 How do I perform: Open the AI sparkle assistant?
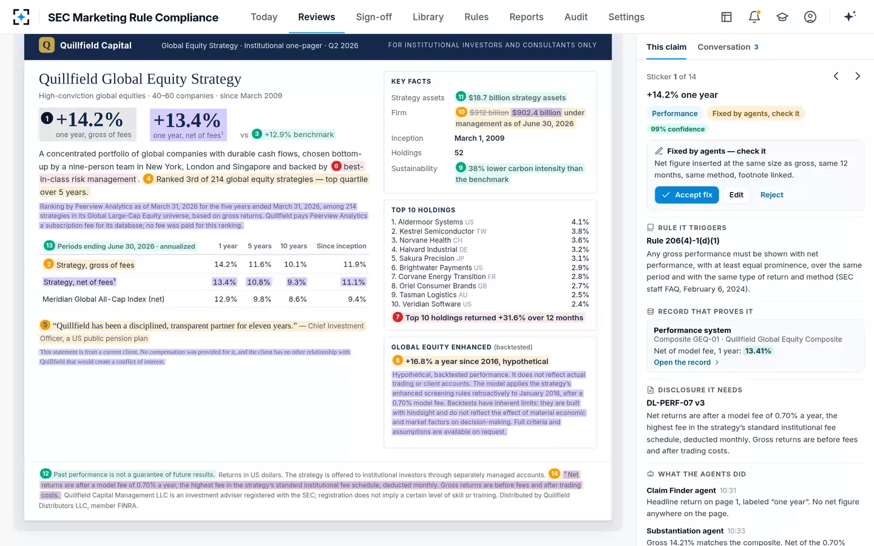(850, 16)
